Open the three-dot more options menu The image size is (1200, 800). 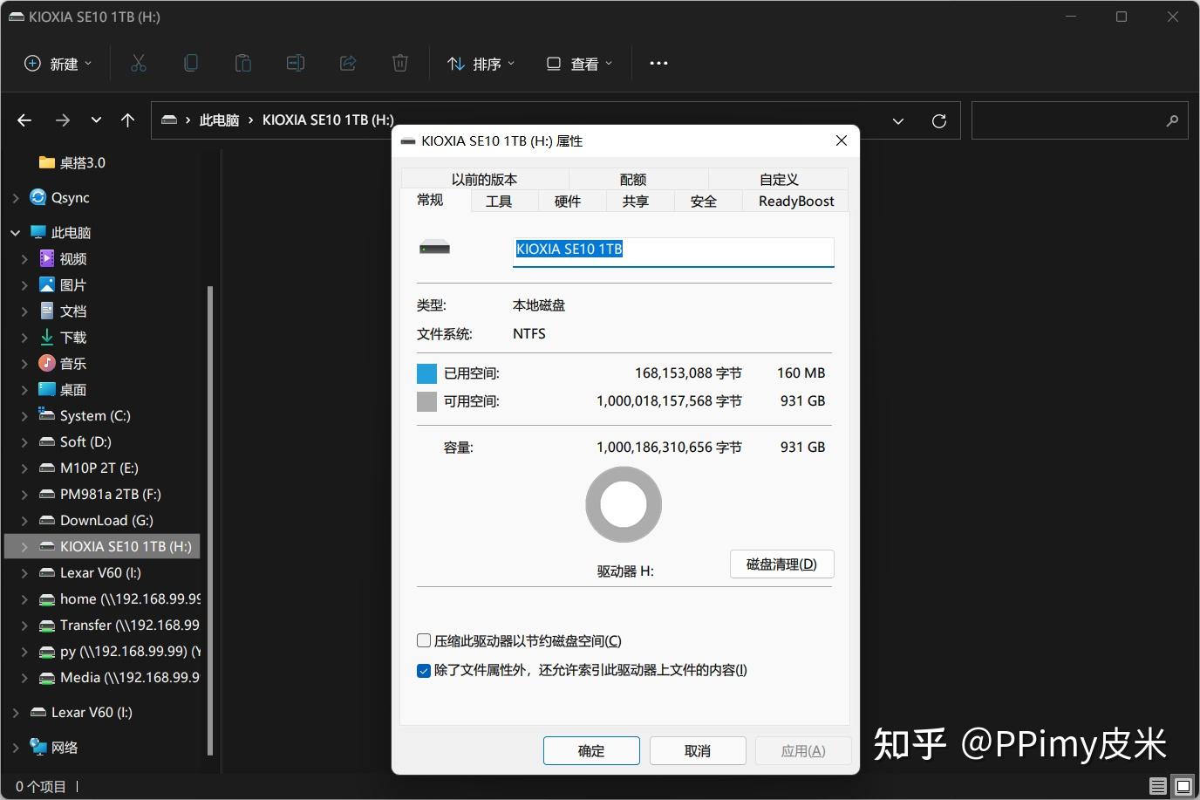click(658, 63)
